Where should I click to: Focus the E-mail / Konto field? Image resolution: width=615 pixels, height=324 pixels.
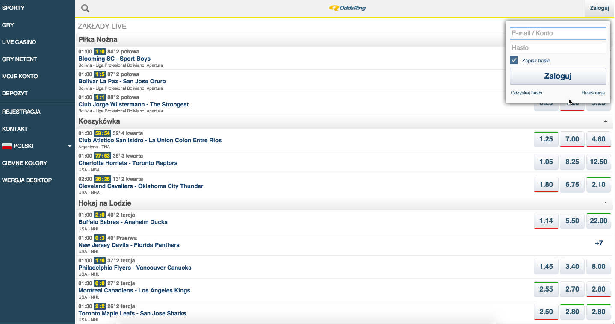tap(558, 33)
